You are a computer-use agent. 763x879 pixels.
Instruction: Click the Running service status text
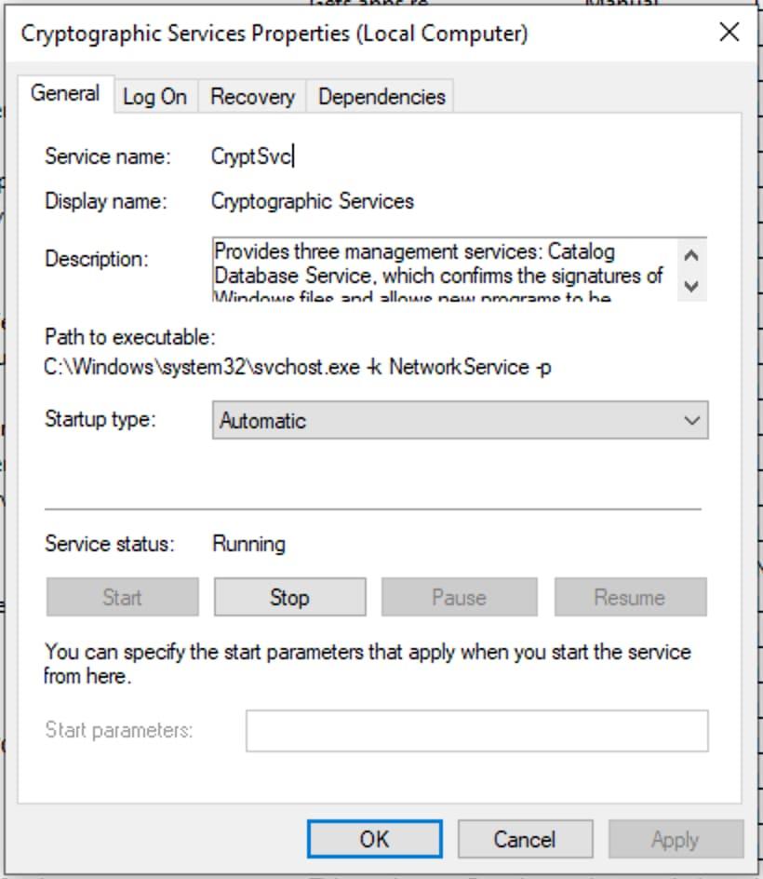coord(249,544)
